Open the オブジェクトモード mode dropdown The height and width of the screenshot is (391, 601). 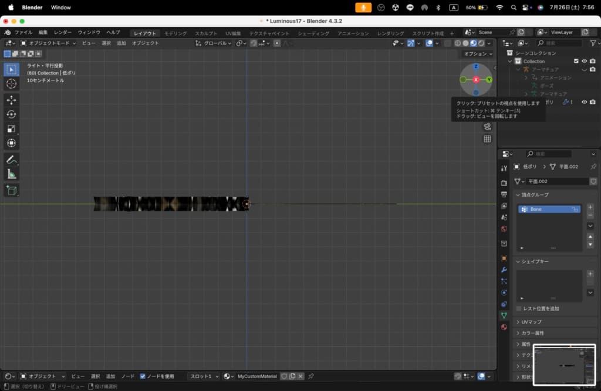point(48,43)
